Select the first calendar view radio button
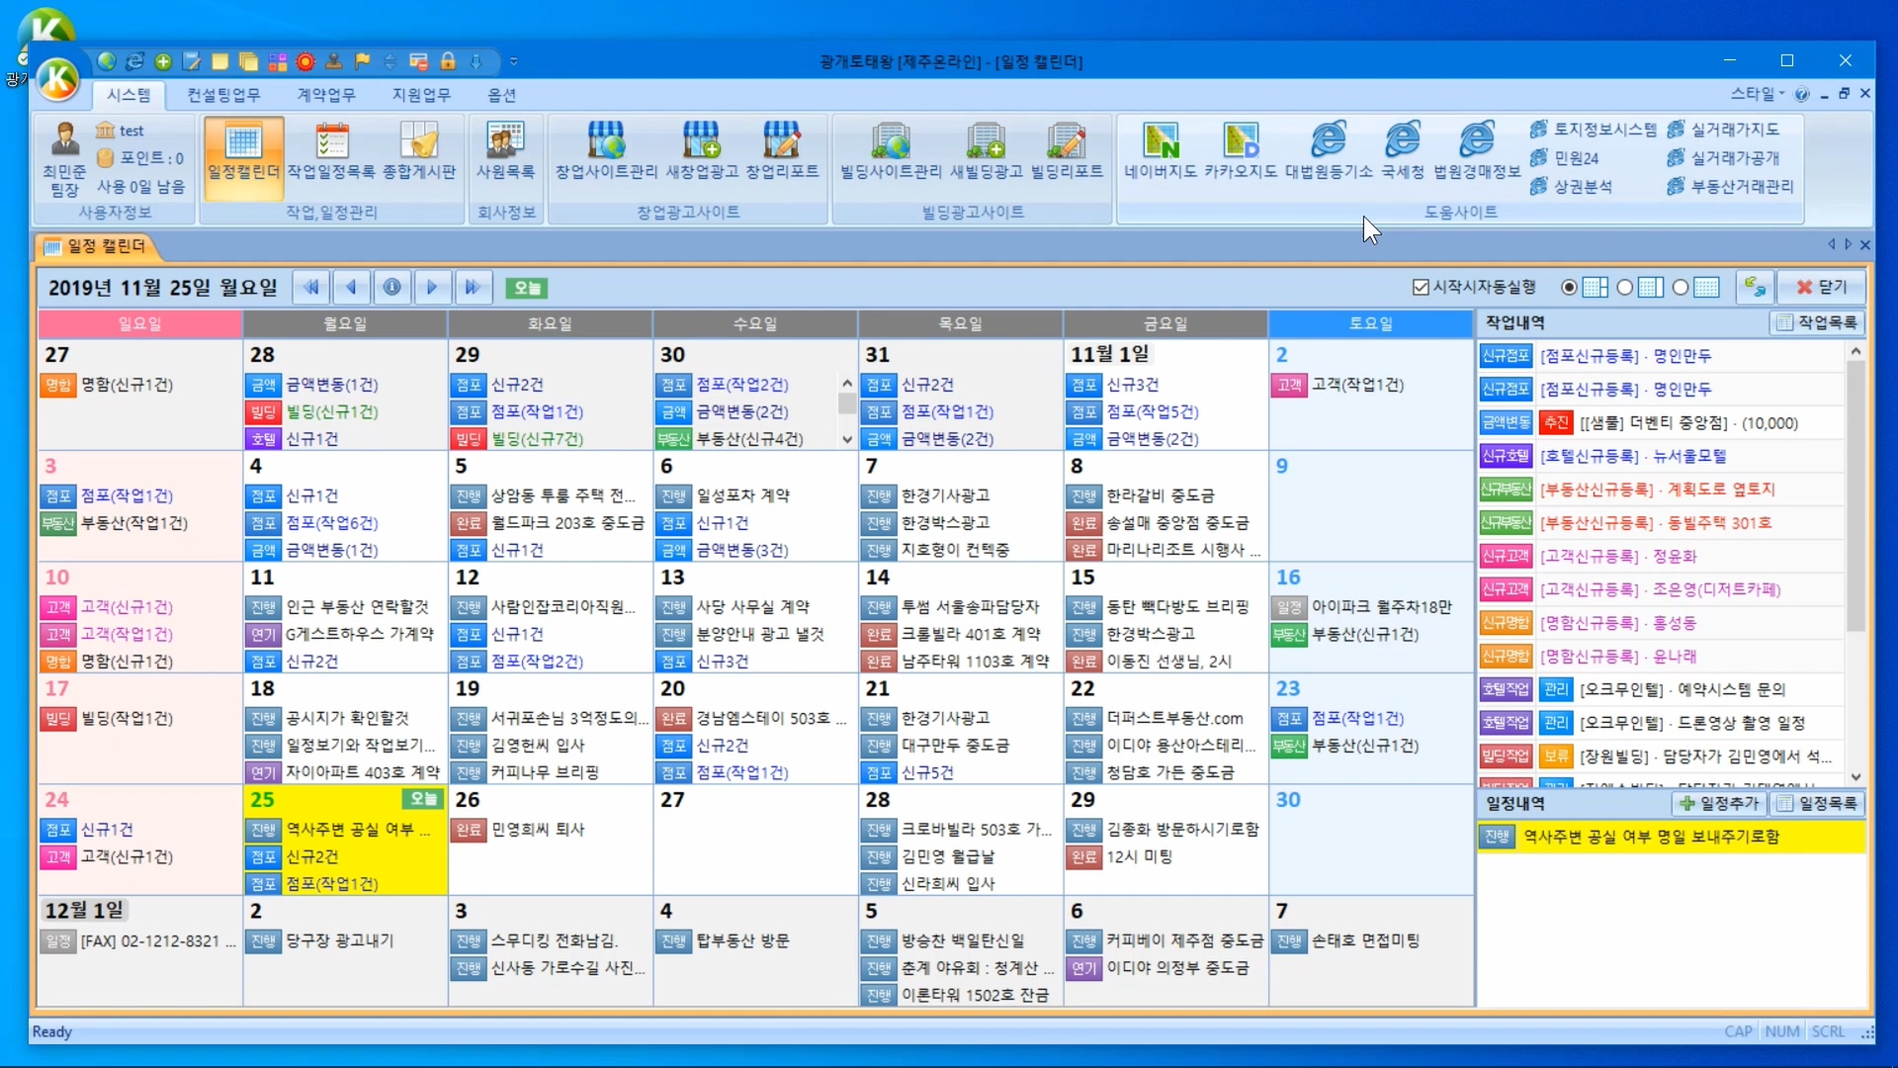1898x1068 pixels. [1569, 287]
